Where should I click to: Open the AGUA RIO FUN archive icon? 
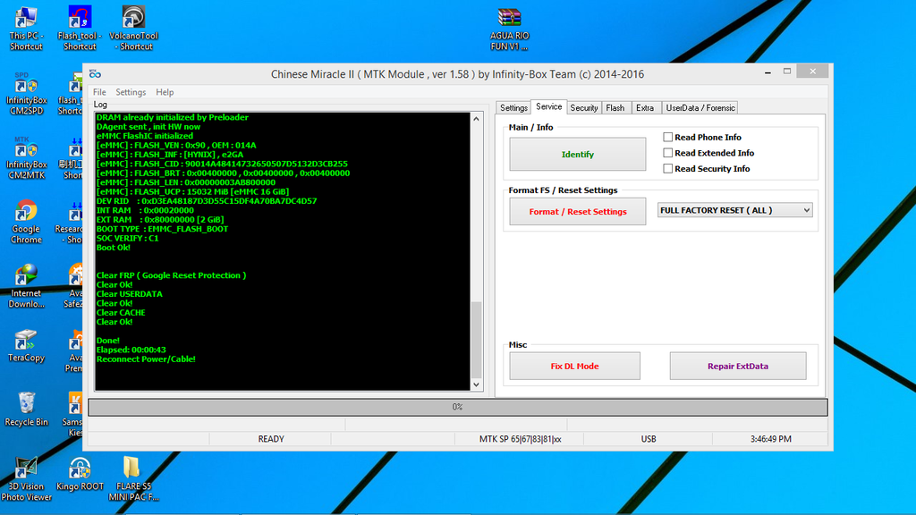click(509, 20)
